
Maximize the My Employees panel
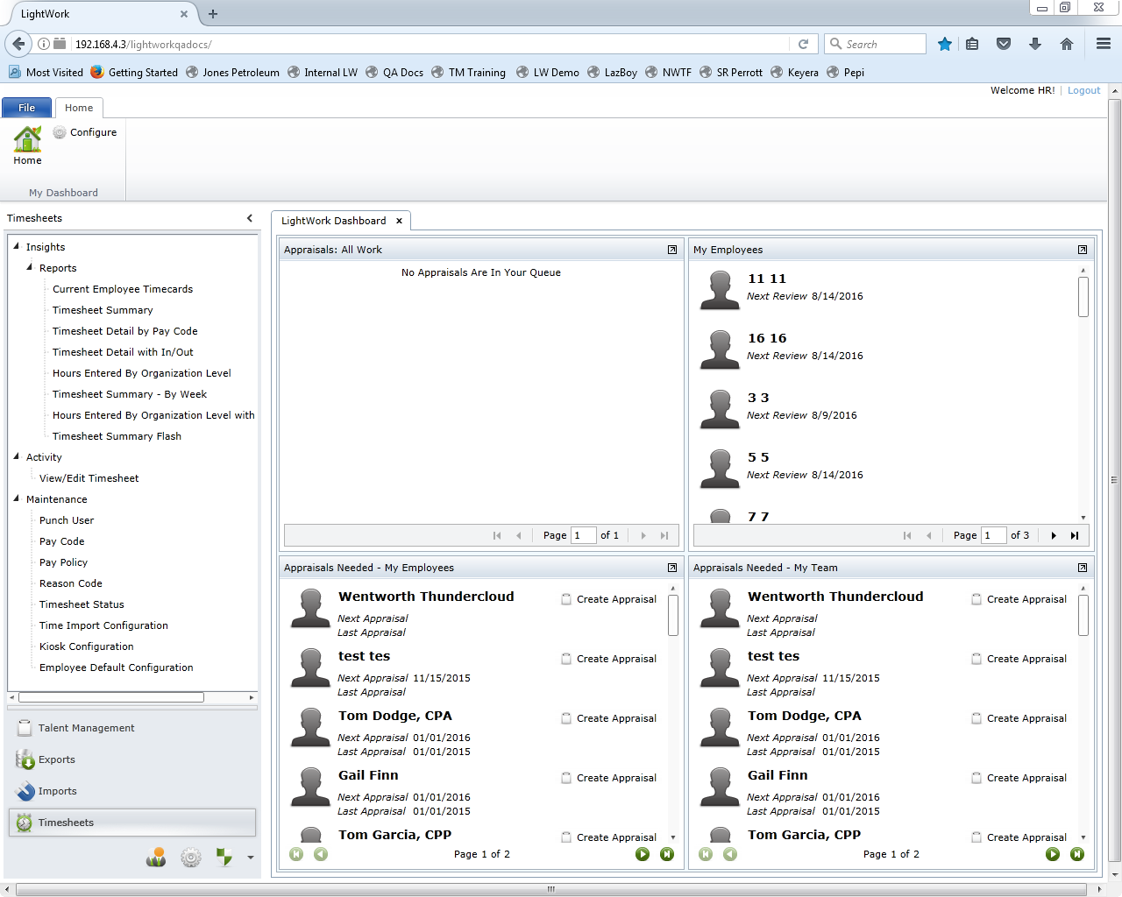(1083, 250)
